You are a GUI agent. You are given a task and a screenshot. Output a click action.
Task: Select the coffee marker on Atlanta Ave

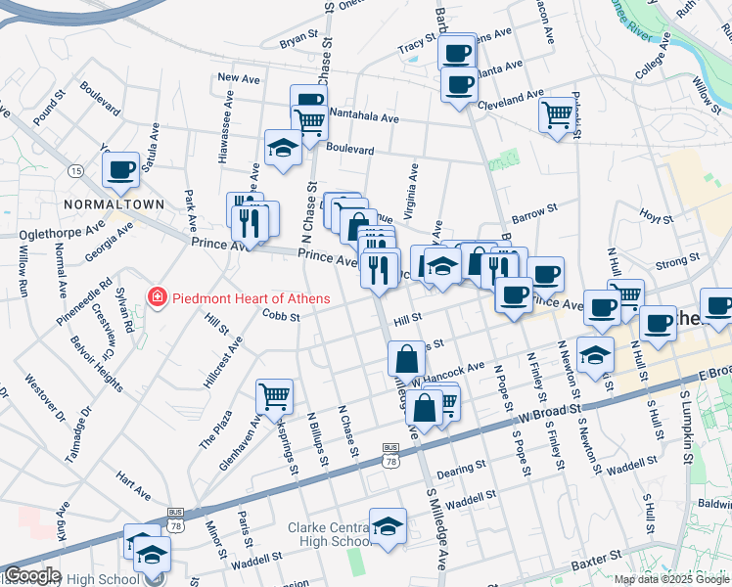pos(458,84)
